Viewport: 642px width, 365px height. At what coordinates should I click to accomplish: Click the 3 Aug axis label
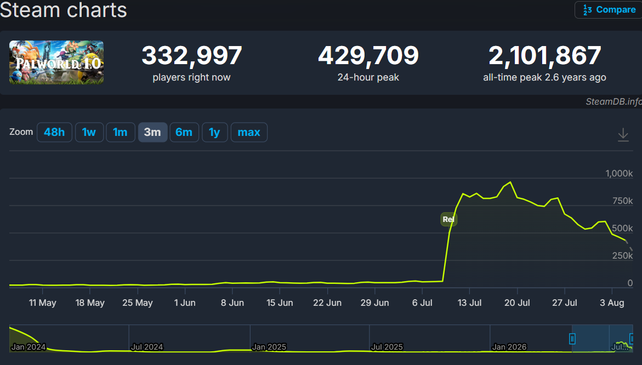612,303
